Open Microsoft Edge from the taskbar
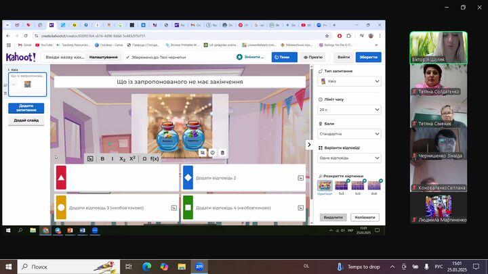The height and width of the screenshot is (274, 488). [x=146, y=267]
